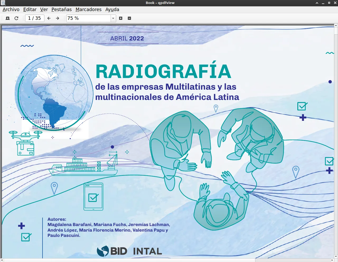
Task: Click the zoom out toolbar button
Action: (129, 18)
